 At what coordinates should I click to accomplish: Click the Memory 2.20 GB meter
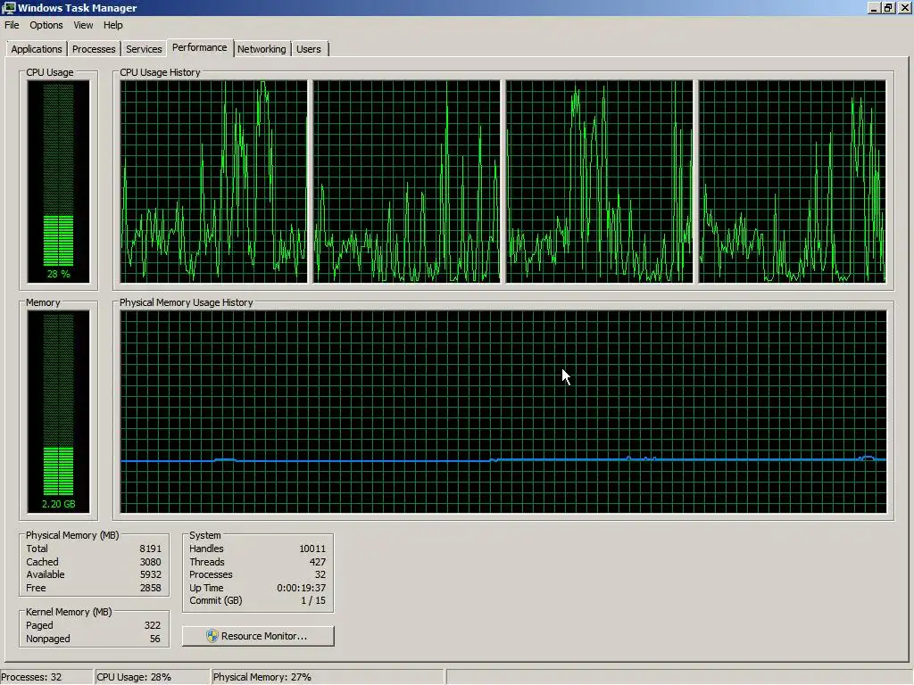(x=58, y=412)
